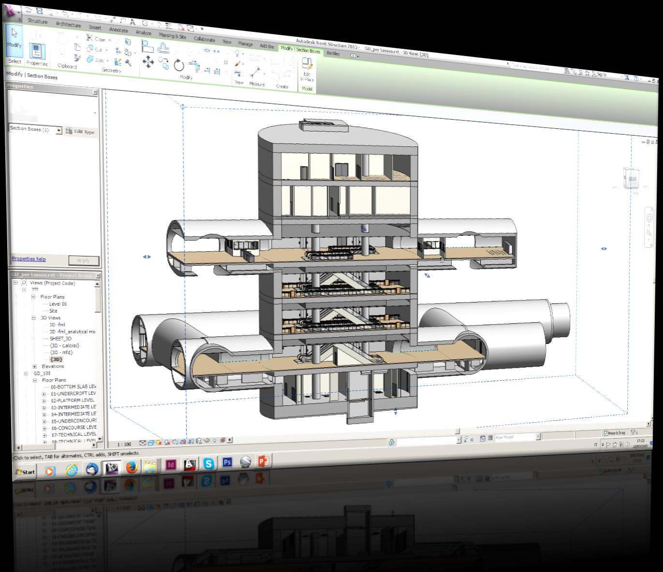Select the Site floor plan item
The height and width of the screenshot is (572, 663).
(x=53, y=311)
